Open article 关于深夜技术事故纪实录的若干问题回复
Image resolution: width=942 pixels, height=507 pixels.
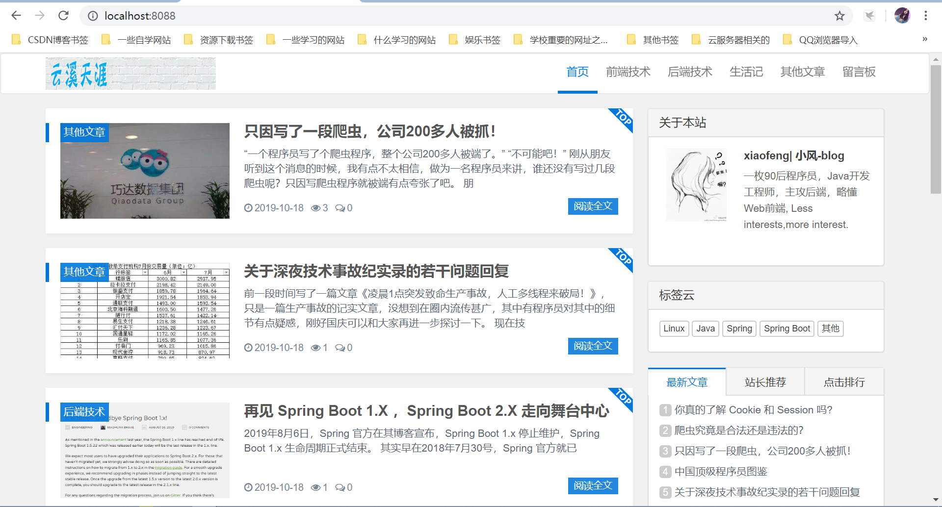click(x=376, y=271)
